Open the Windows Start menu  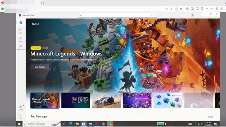tap(19, 124)
